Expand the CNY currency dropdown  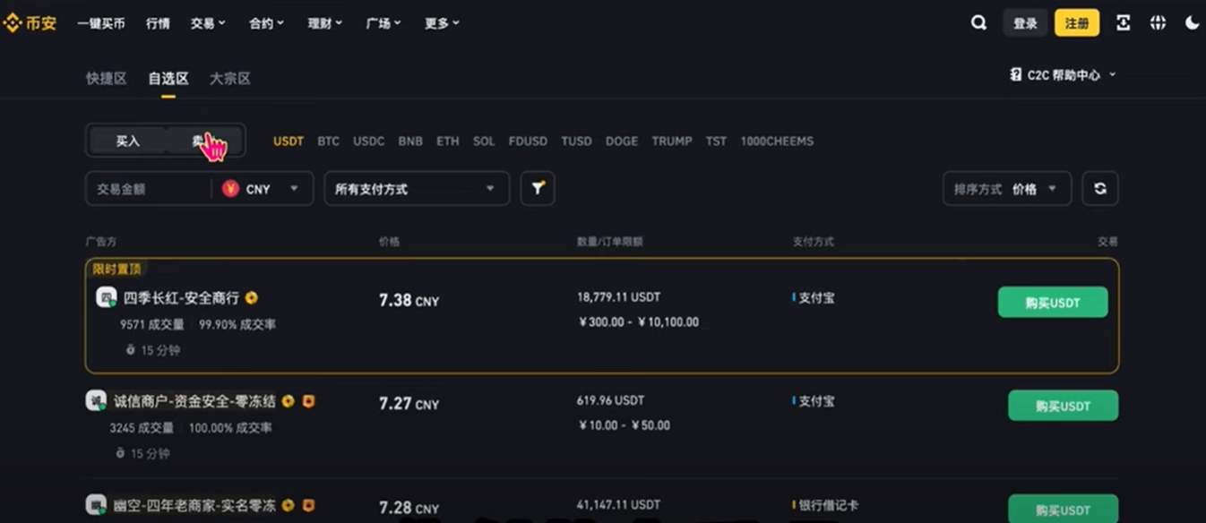coord(262,189)
